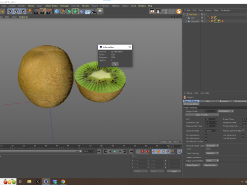Image resolution: width=247 pixels, height=185 pixels.
Task: Collapse the kiwi fruit group in tree
Action: point(184,14)
